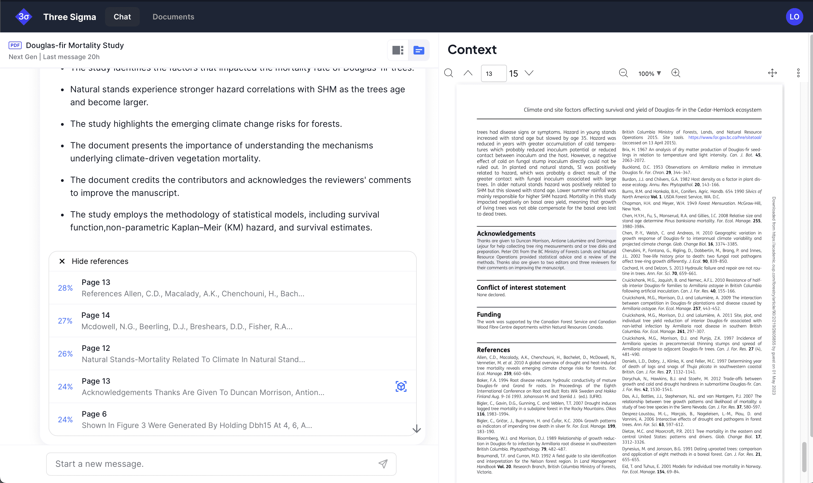Screen dimensions: 813x483
Task: Click the PDF viewer vertical scrollbar
Action: point(804,457)
